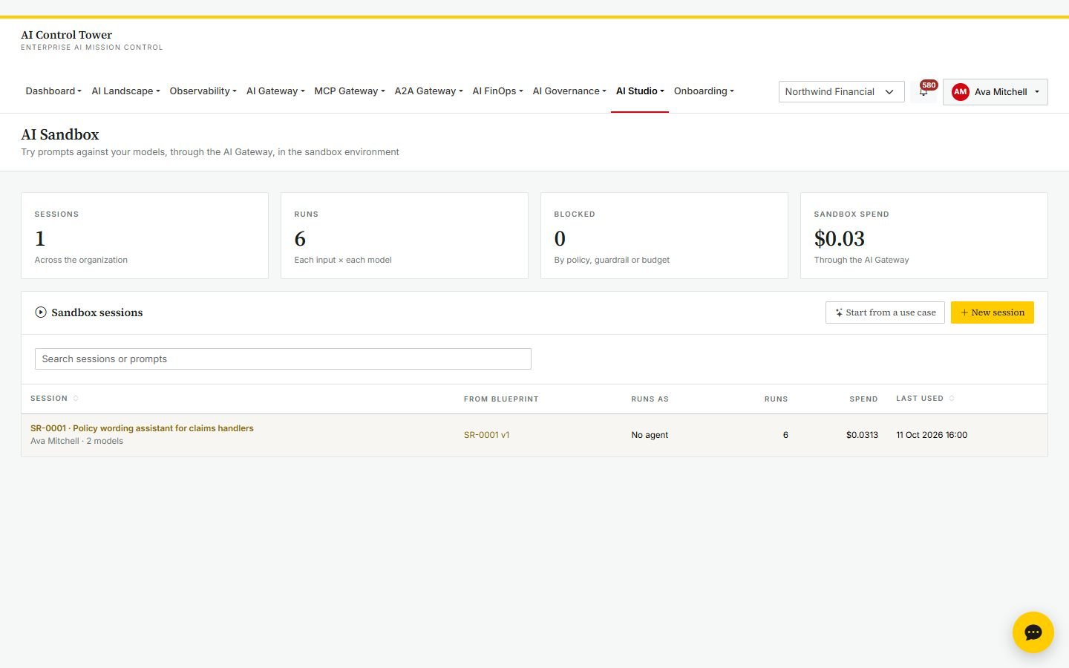Click the AM user avatar
This screenshot has width=1069, height=668.
pyautogui.click(x=960, y=92)
